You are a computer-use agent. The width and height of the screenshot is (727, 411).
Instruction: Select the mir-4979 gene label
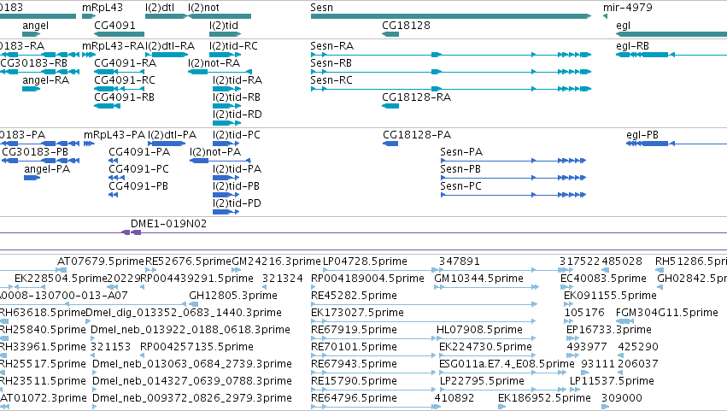point(628,8)
